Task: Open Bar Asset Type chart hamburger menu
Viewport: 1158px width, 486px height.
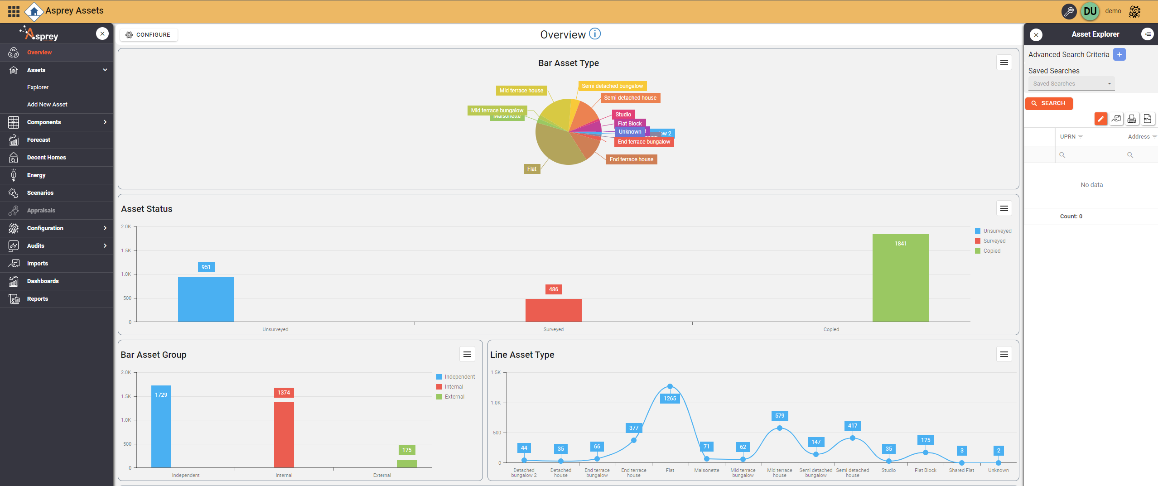Action: click(1004, 63)
